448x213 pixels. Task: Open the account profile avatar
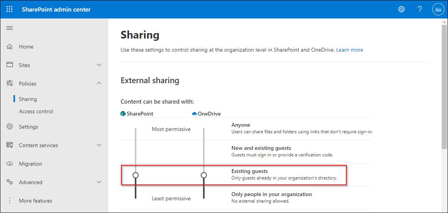coord(438,9)
